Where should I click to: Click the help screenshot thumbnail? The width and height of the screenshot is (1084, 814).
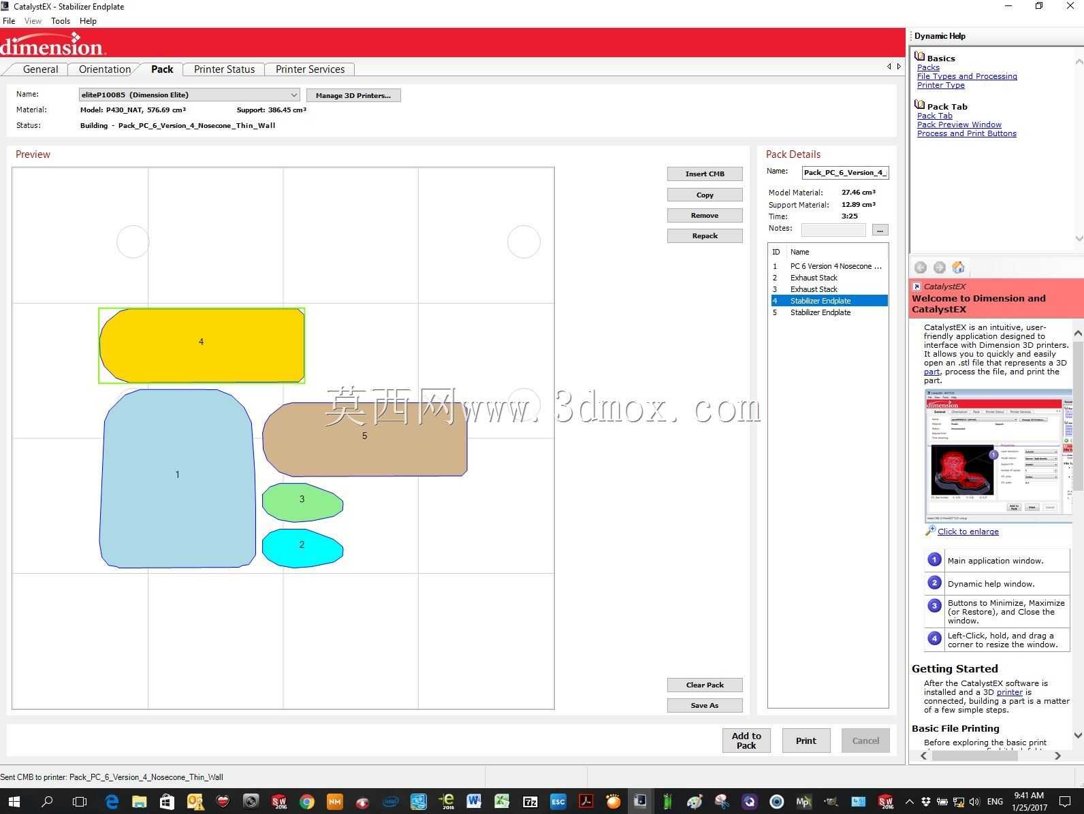point(998,455)
